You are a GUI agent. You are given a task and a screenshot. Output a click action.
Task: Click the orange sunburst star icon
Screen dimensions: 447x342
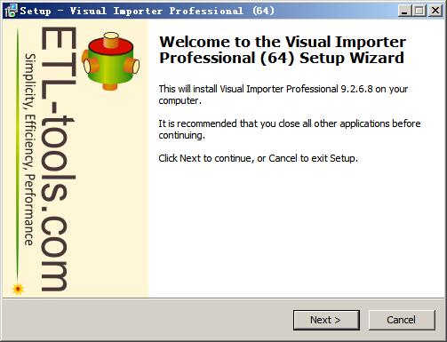coord(18,289)
